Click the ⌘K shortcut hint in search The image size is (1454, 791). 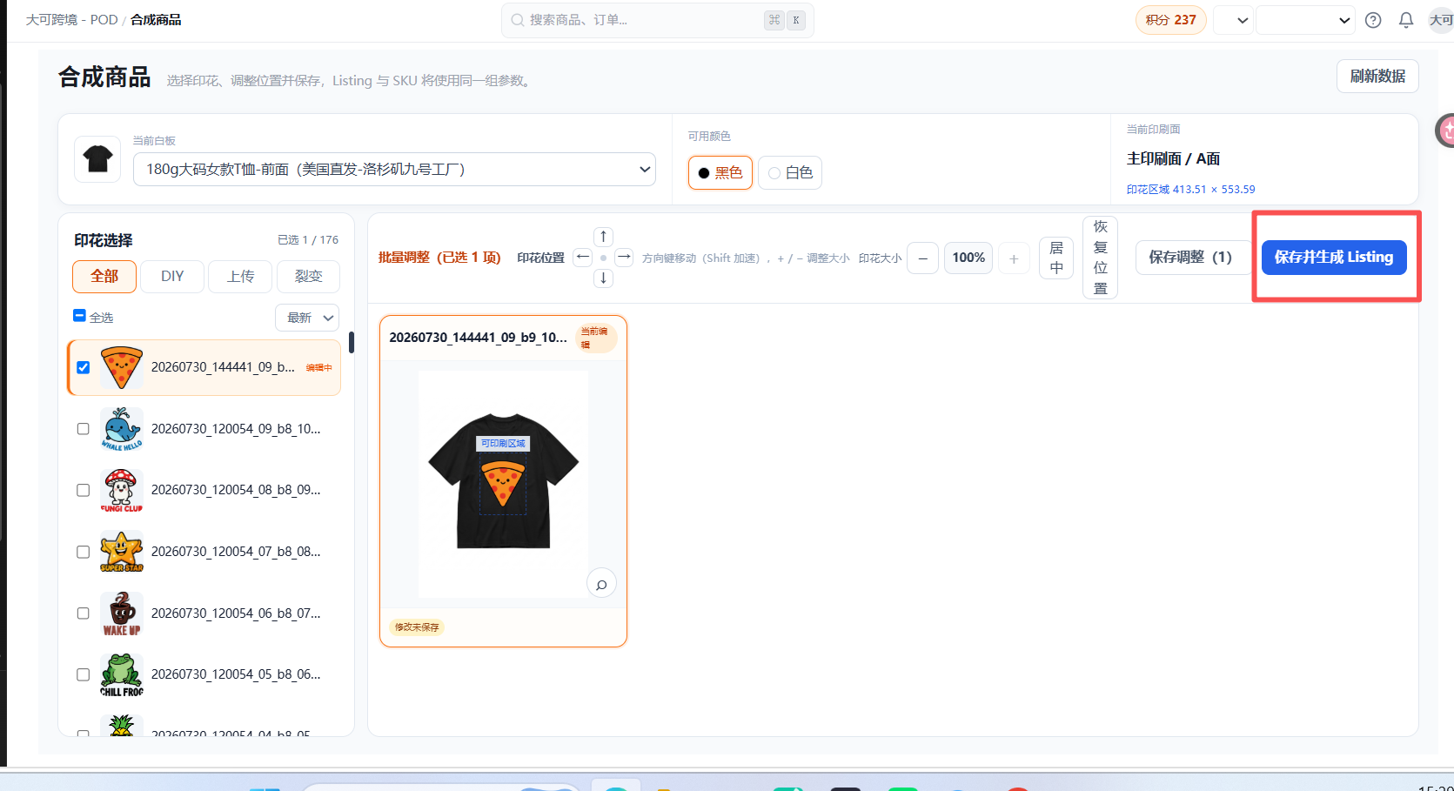[785, 20]
